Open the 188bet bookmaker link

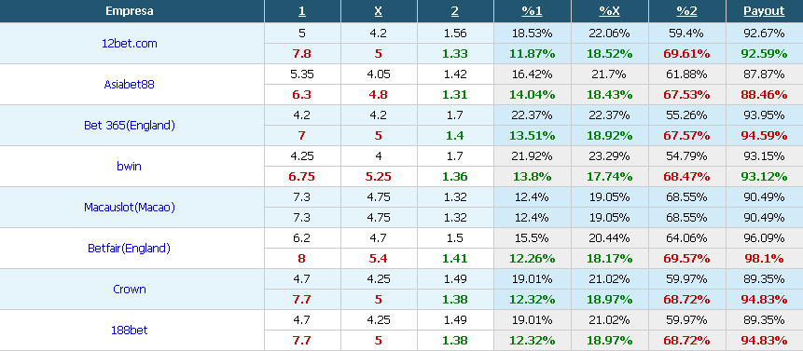click(x=129, y=331)
